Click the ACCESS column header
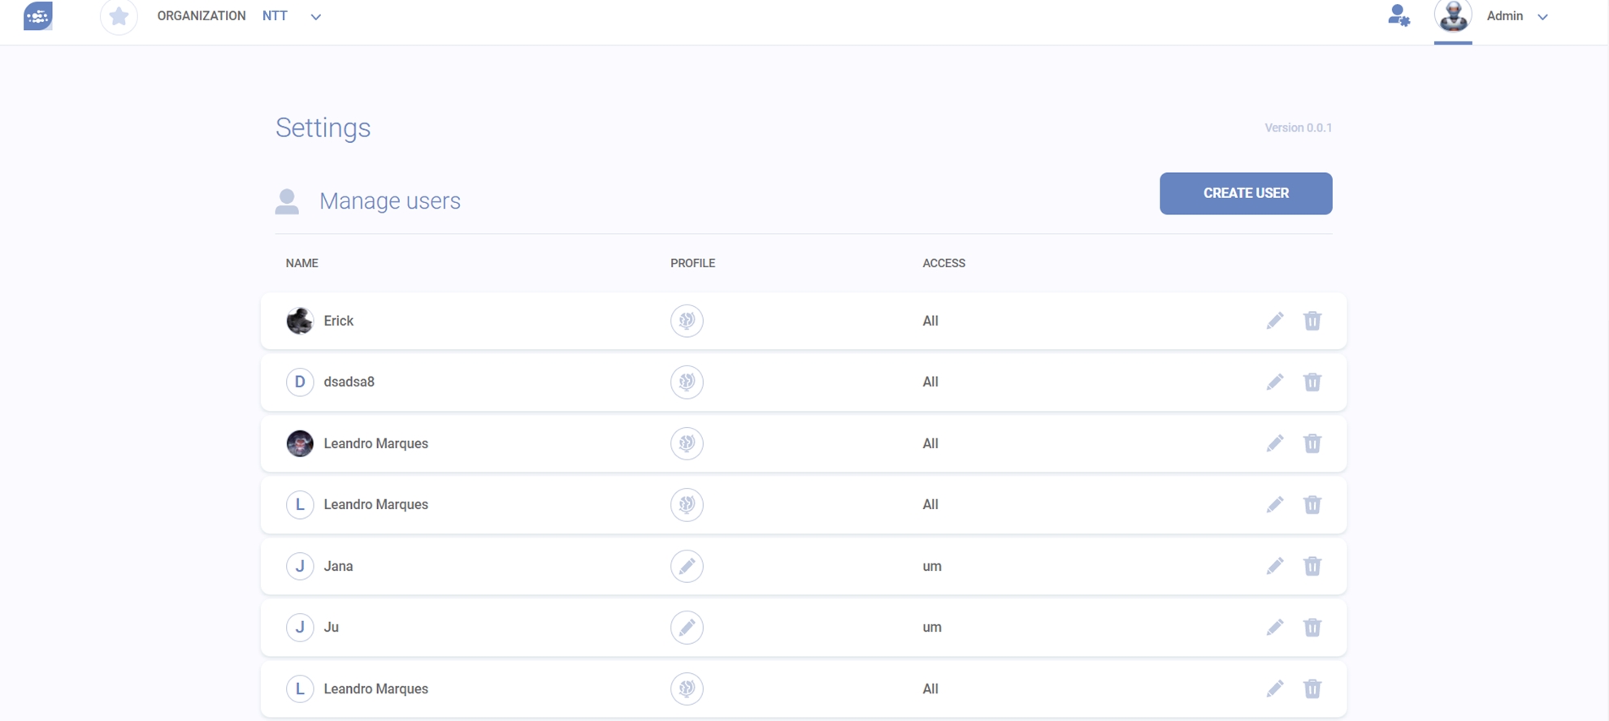Viewport: 1609px width, 721px height. [943, 263]
